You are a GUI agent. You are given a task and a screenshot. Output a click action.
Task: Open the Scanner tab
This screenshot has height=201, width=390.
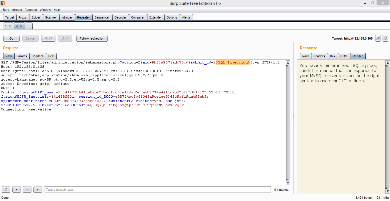[x=51, y=17]
